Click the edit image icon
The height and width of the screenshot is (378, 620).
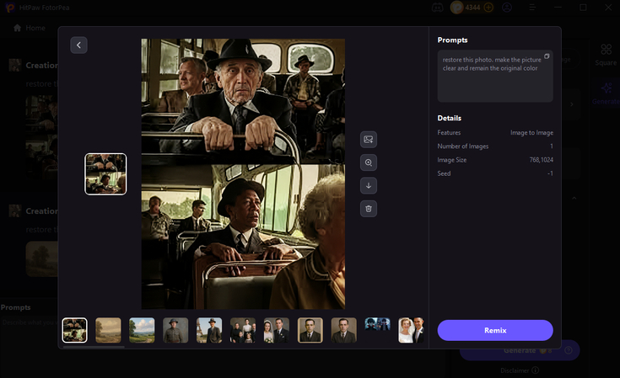pyautogui.click(x=369, y=139)
